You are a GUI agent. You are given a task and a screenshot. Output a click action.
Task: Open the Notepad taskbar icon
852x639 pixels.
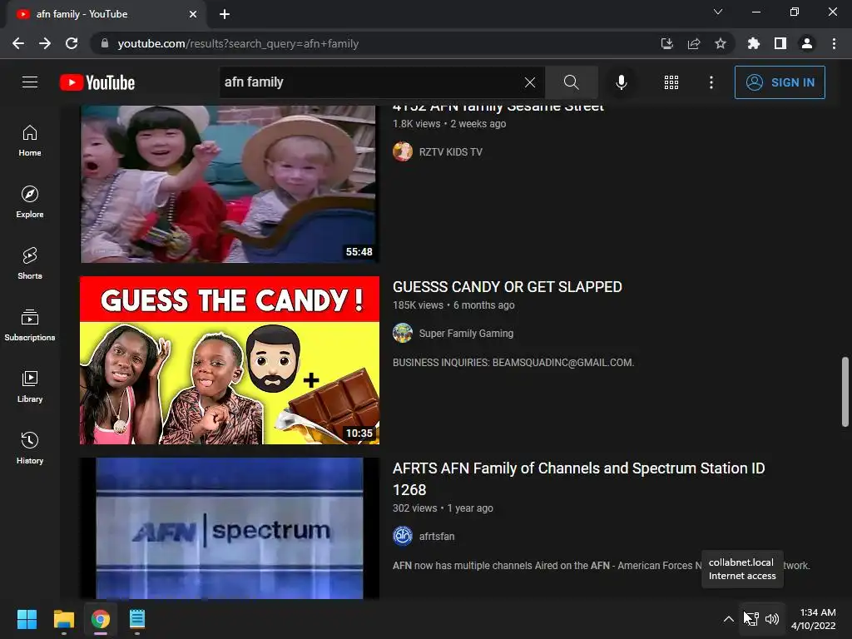click(137, 619)
